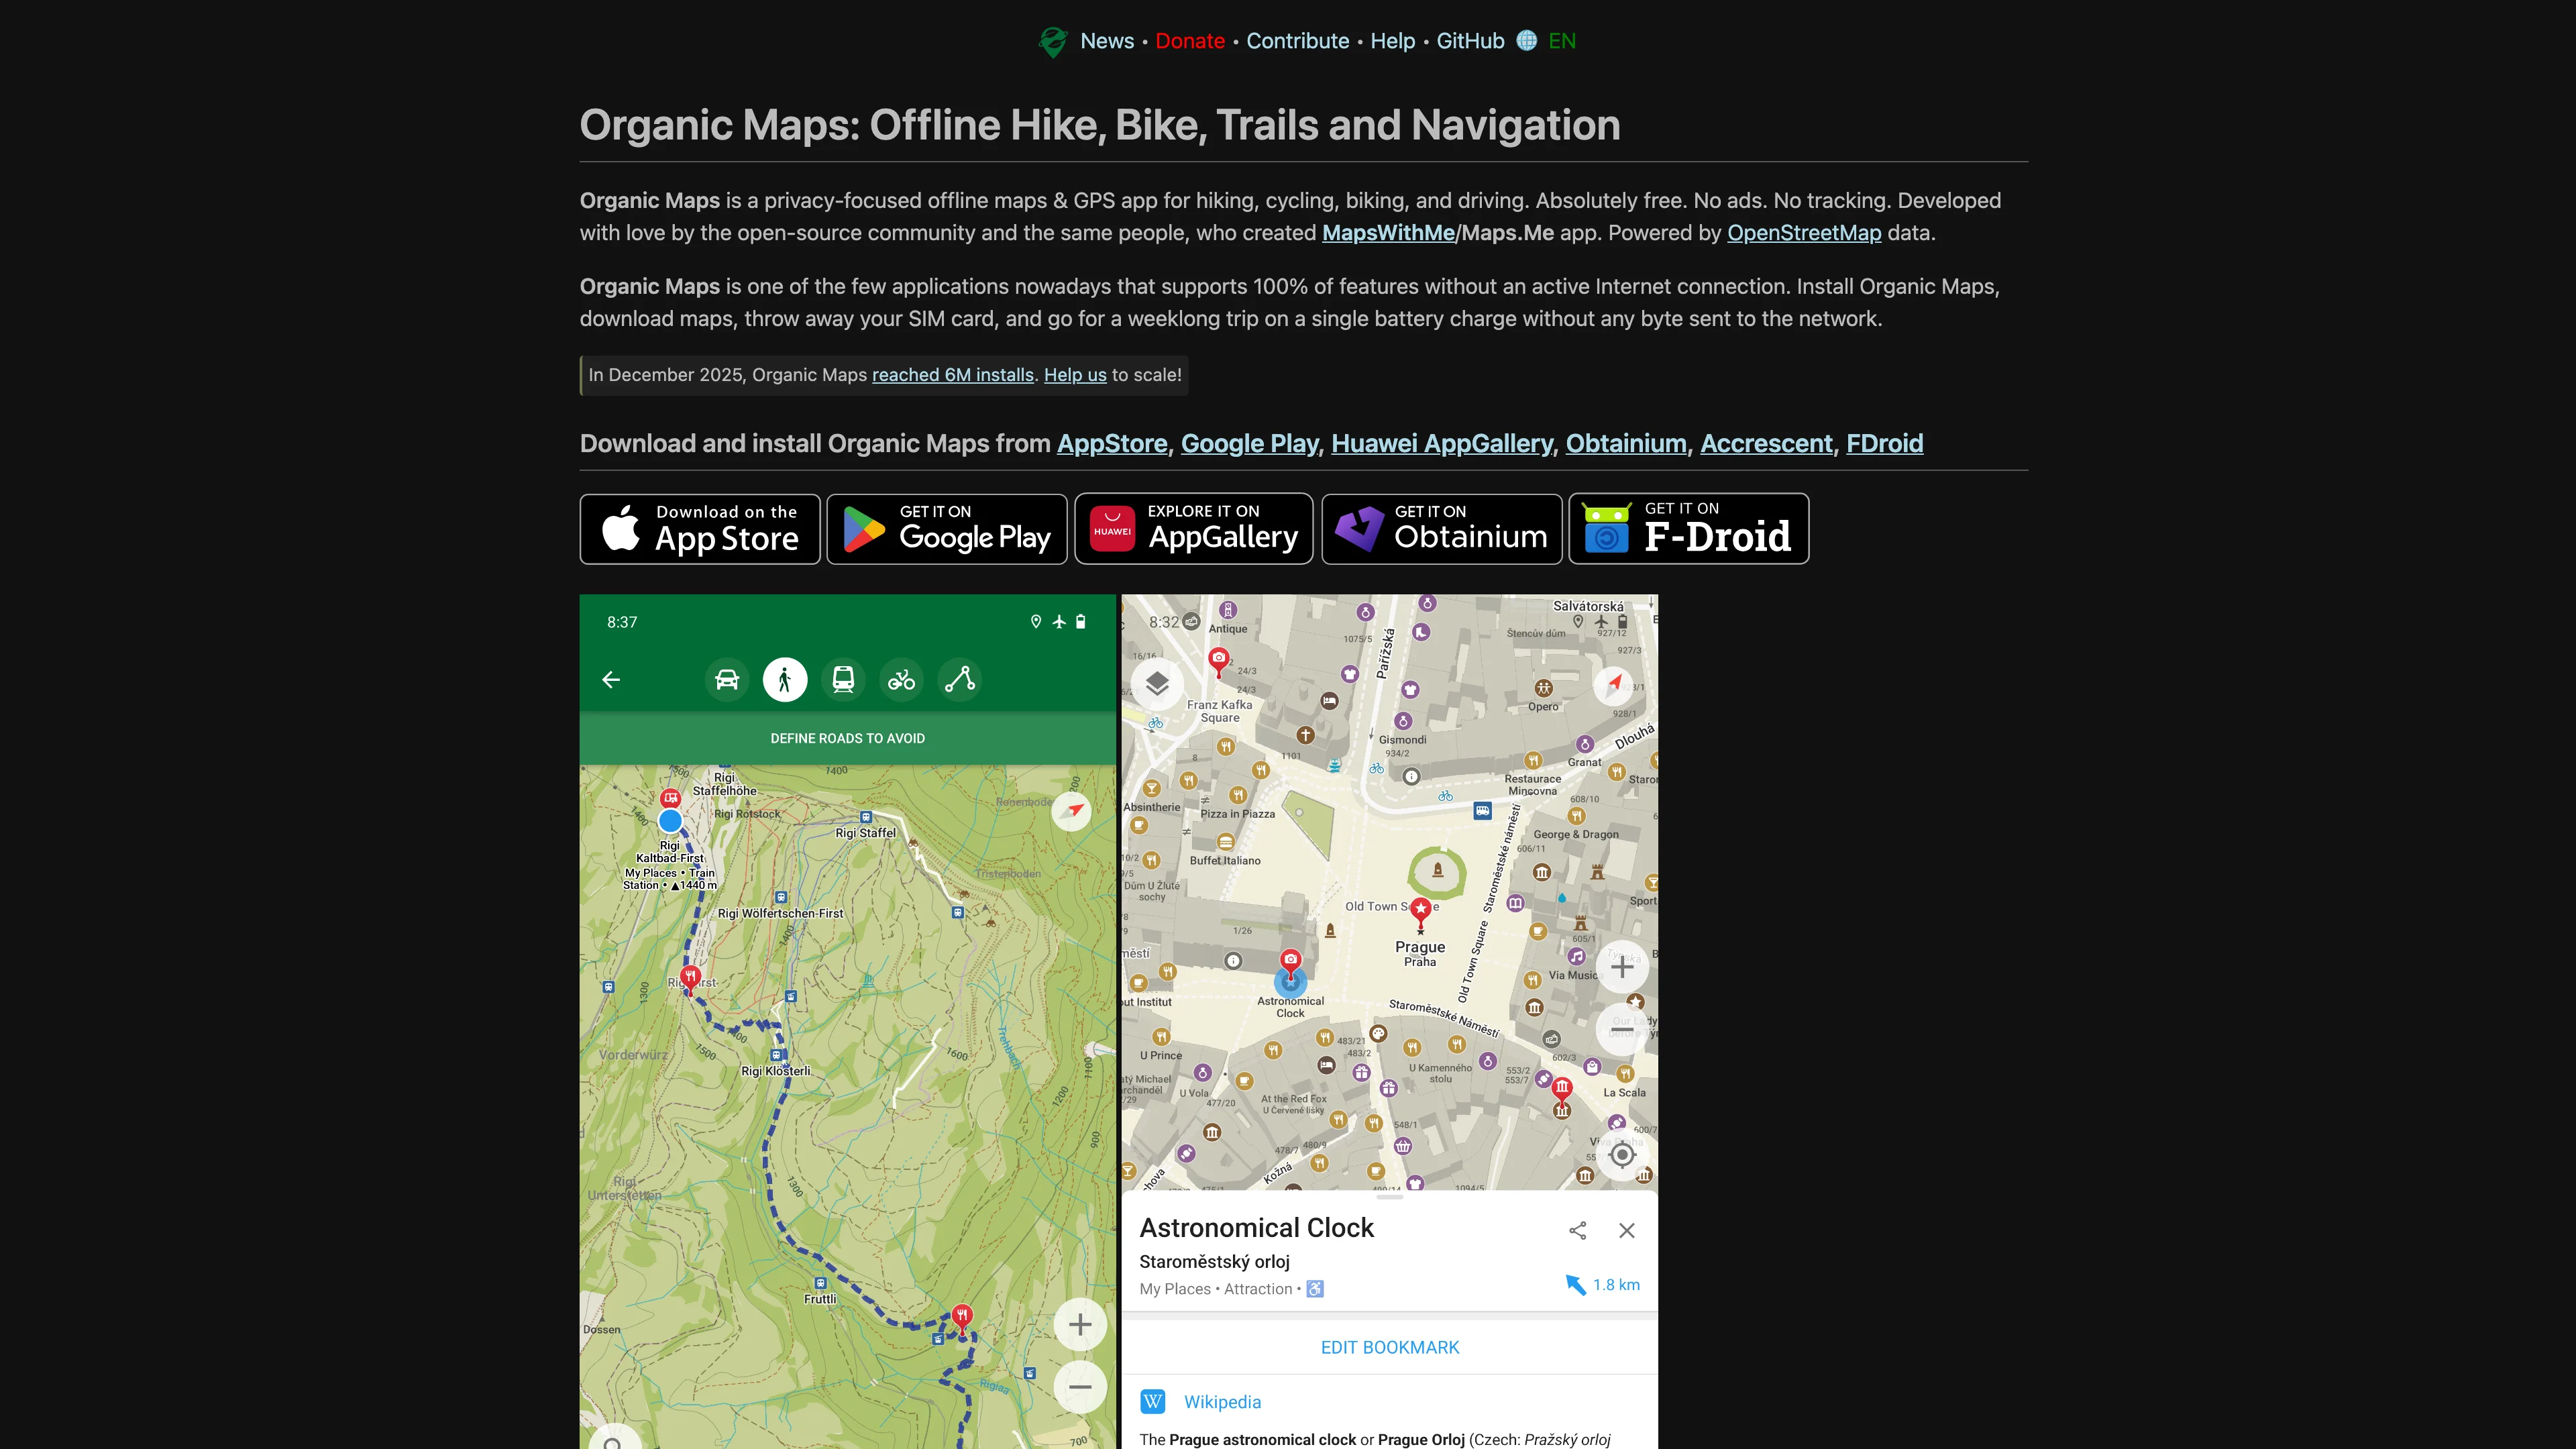Close the Astronomical Clock place card
This screenshot has width=2576, height=1449.
[1627, 1231]
